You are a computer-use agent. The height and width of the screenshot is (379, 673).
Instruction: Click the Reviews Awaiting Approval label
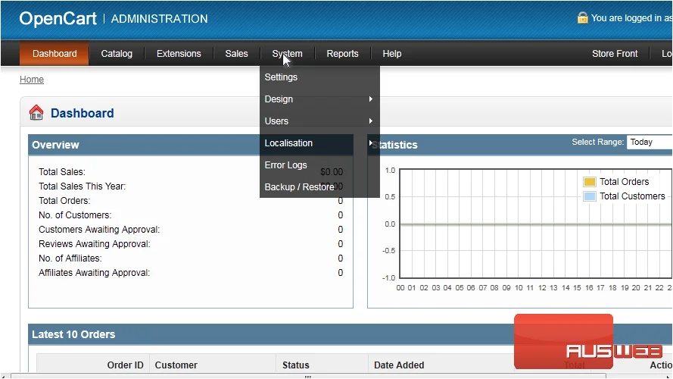(x=95, y=244)
